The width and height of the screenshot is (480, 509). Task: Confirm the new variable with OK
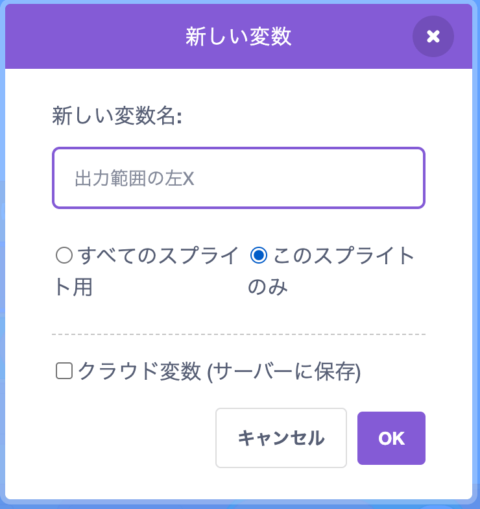391,438
